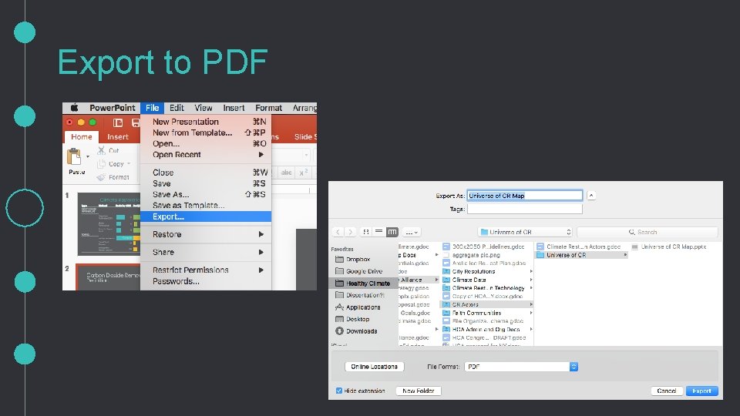Open the Insert menu in menu bar

pos(234,108)
